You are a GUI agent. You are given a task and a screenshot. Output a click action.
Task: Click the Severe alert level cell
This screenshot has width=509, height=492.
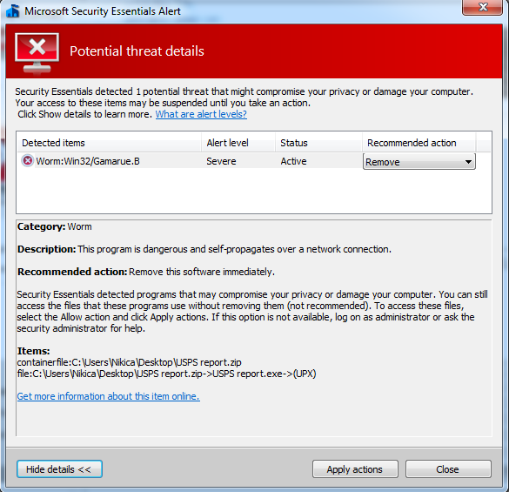click(221, 161)
